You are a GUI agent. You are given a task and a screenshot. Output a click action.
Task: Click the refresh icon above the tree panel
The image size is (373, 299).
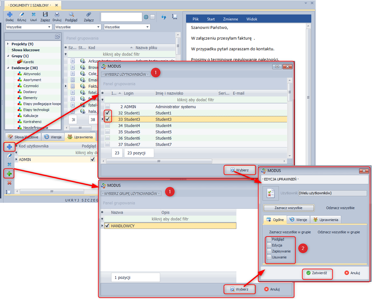57,36
